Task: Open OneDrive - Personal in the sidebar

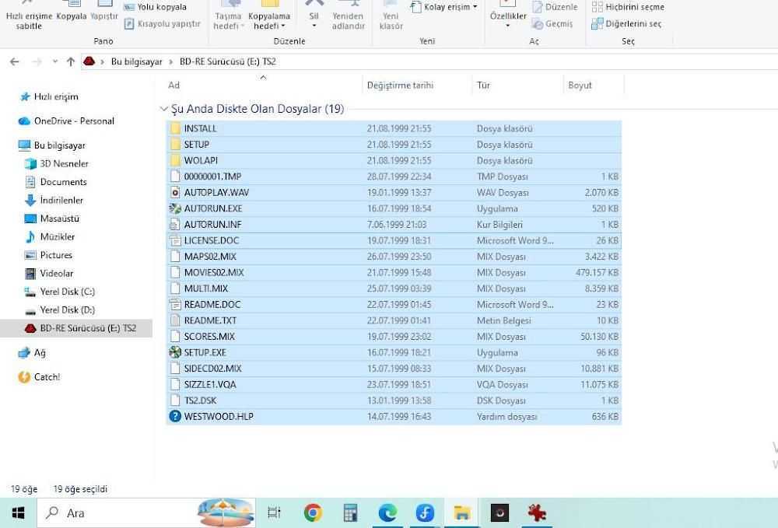Action: coord(66,121)
